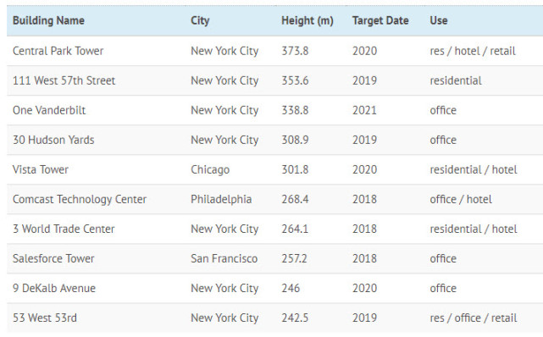Select the Comcast Technology Center cell

pos(80,199)
